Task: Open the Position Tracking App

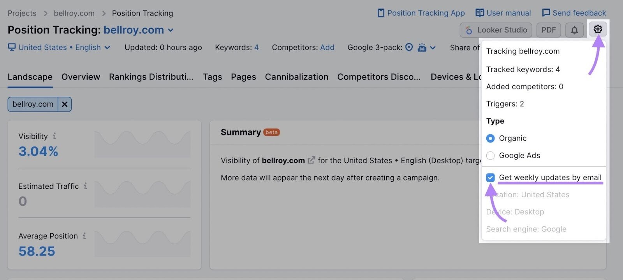Action: 422,13
